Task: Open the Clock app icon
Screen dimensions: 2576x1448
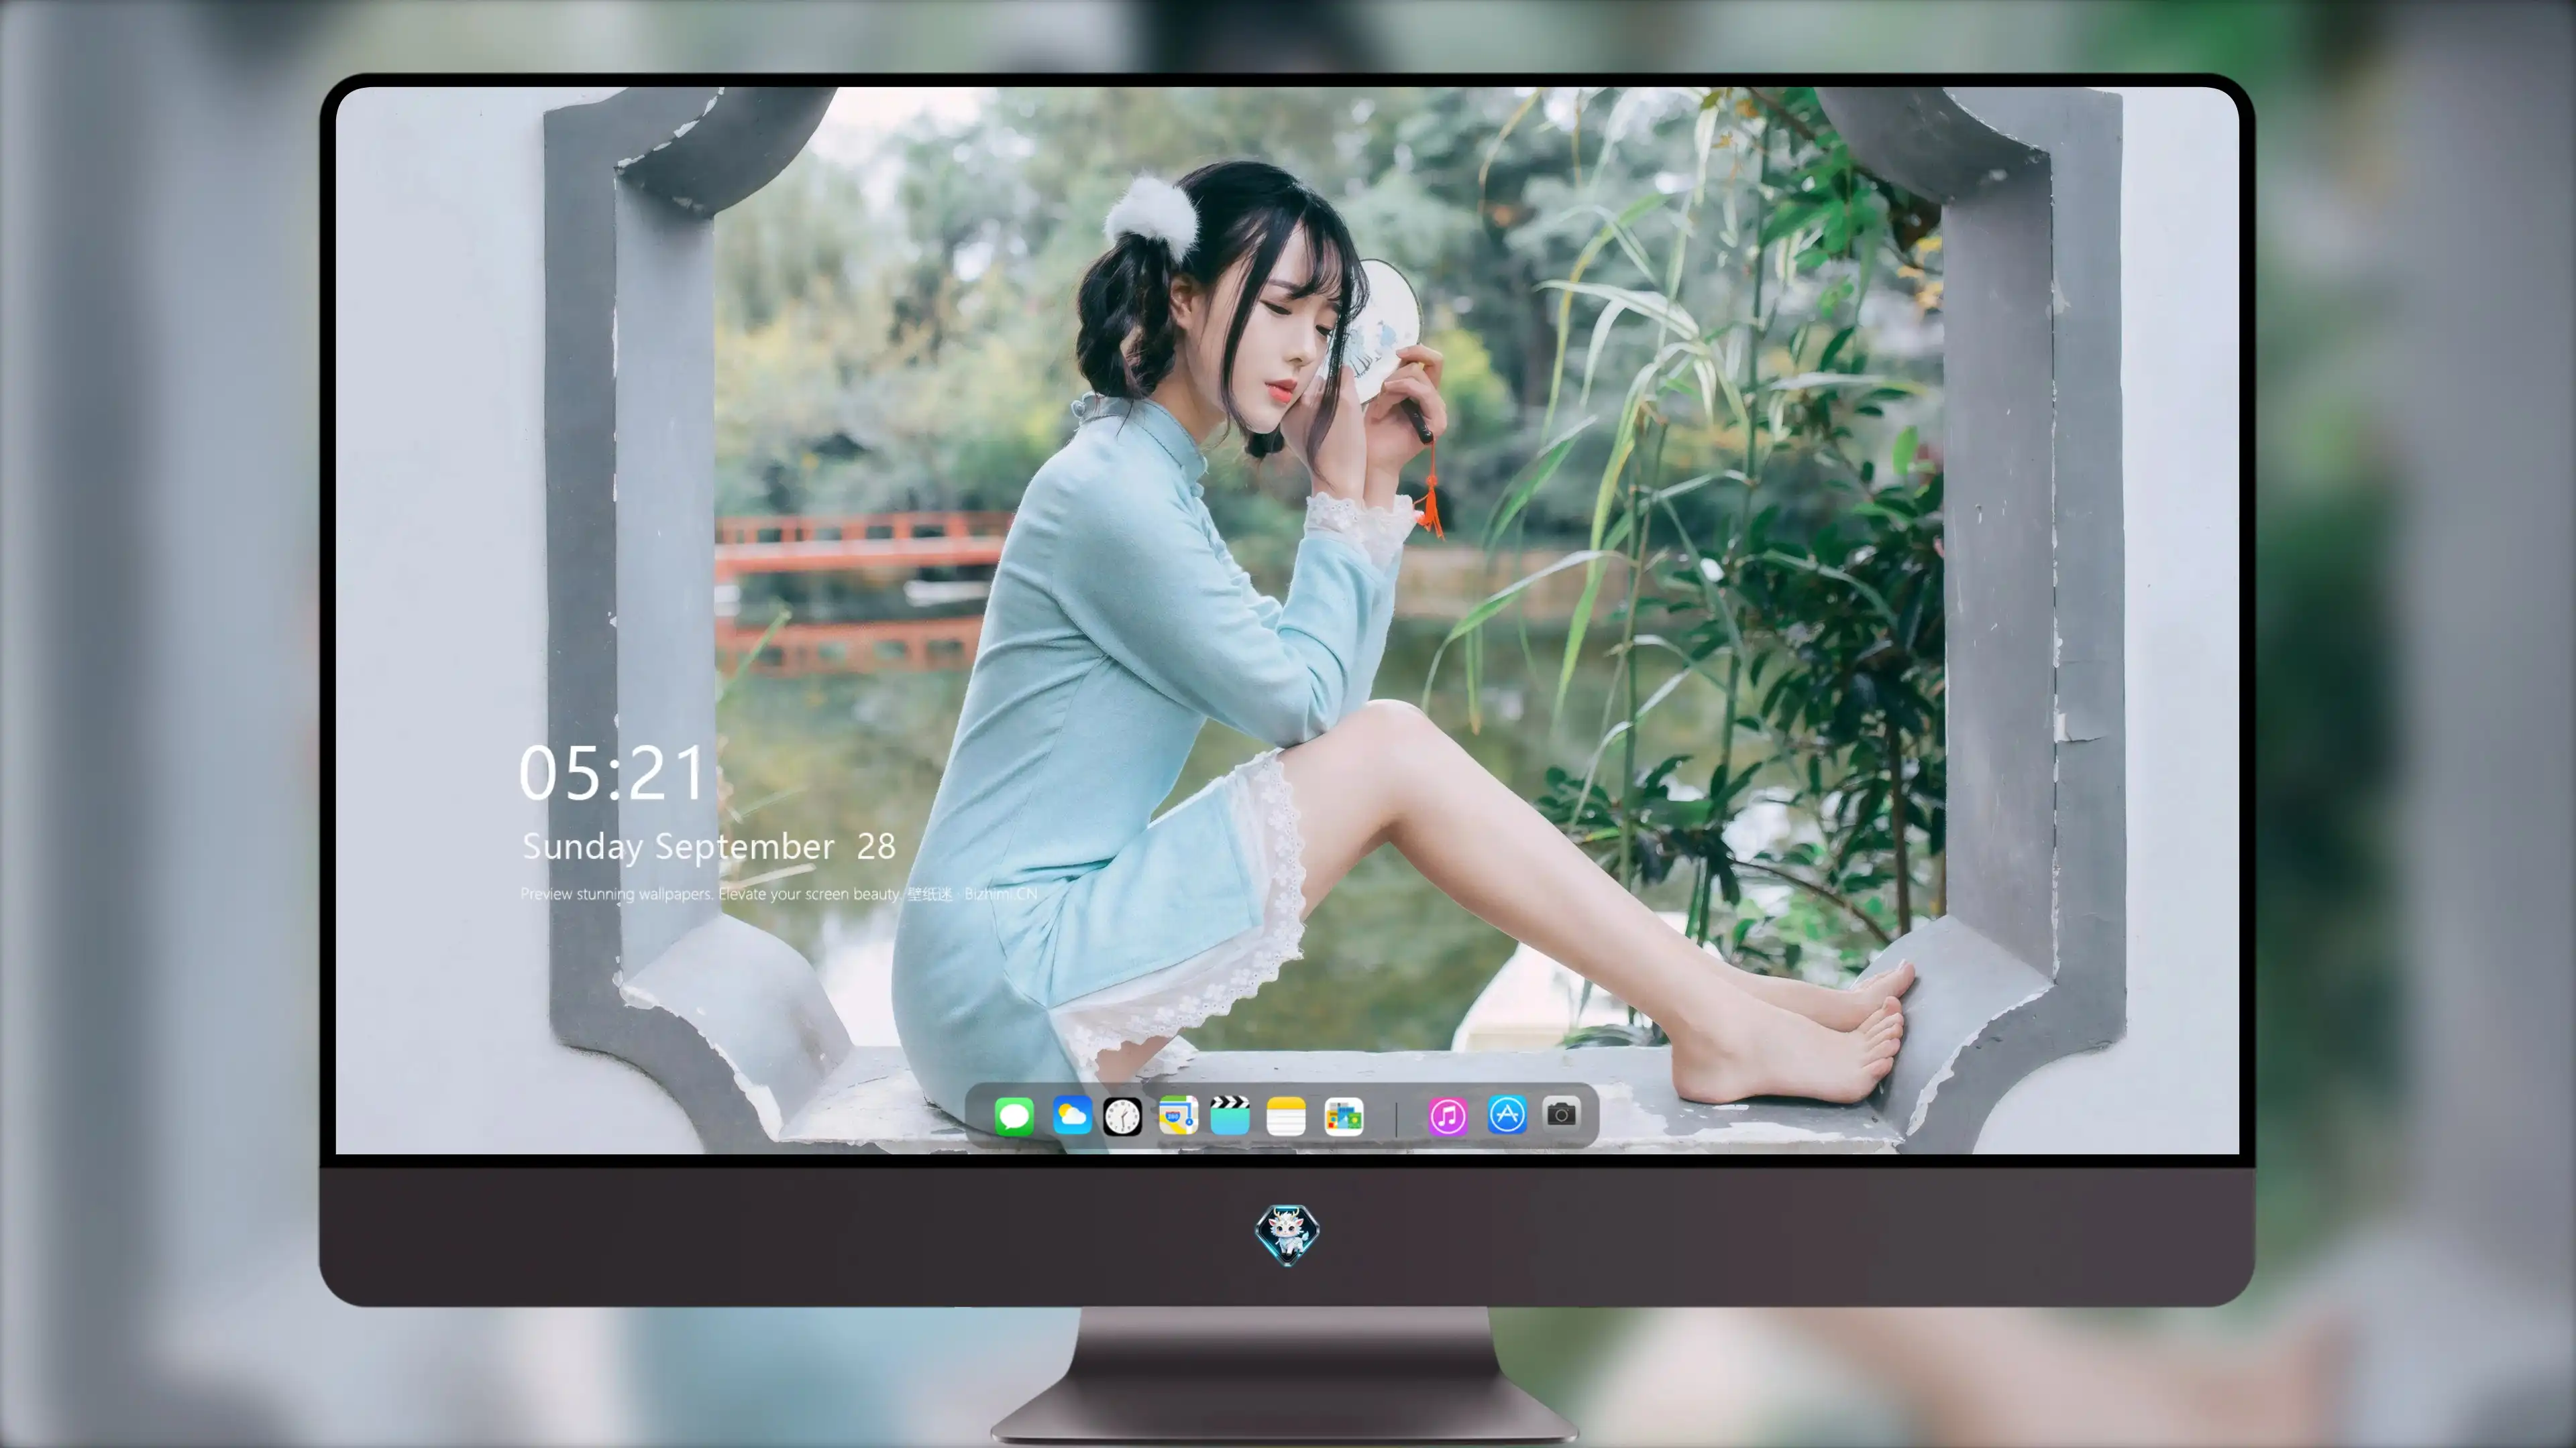Action: click(x=1122, y=1116)
